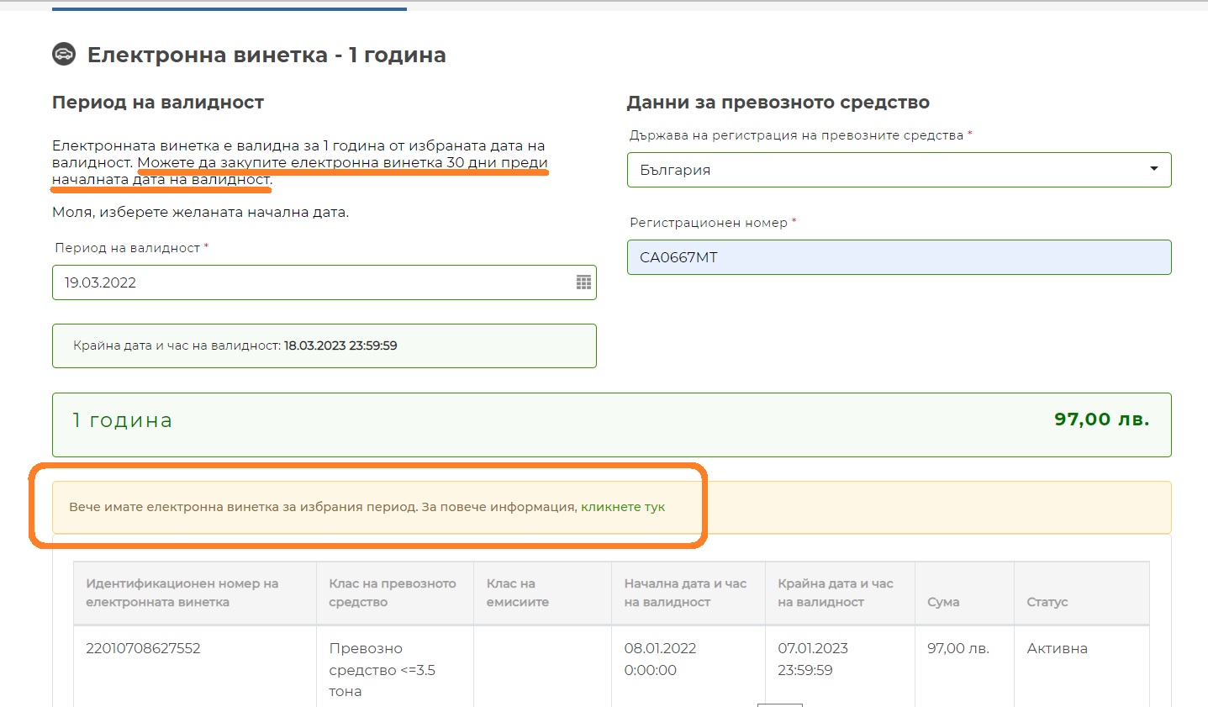Click 'Клас на превозното средство' column header

tap(392, 593)
